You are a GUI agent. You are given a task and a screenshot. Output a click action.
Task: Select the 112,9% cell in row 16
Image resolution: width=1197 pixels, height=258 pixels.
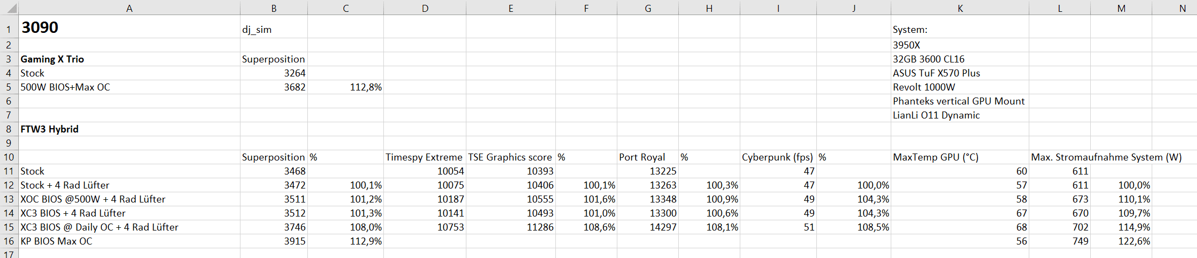[346, 241]
